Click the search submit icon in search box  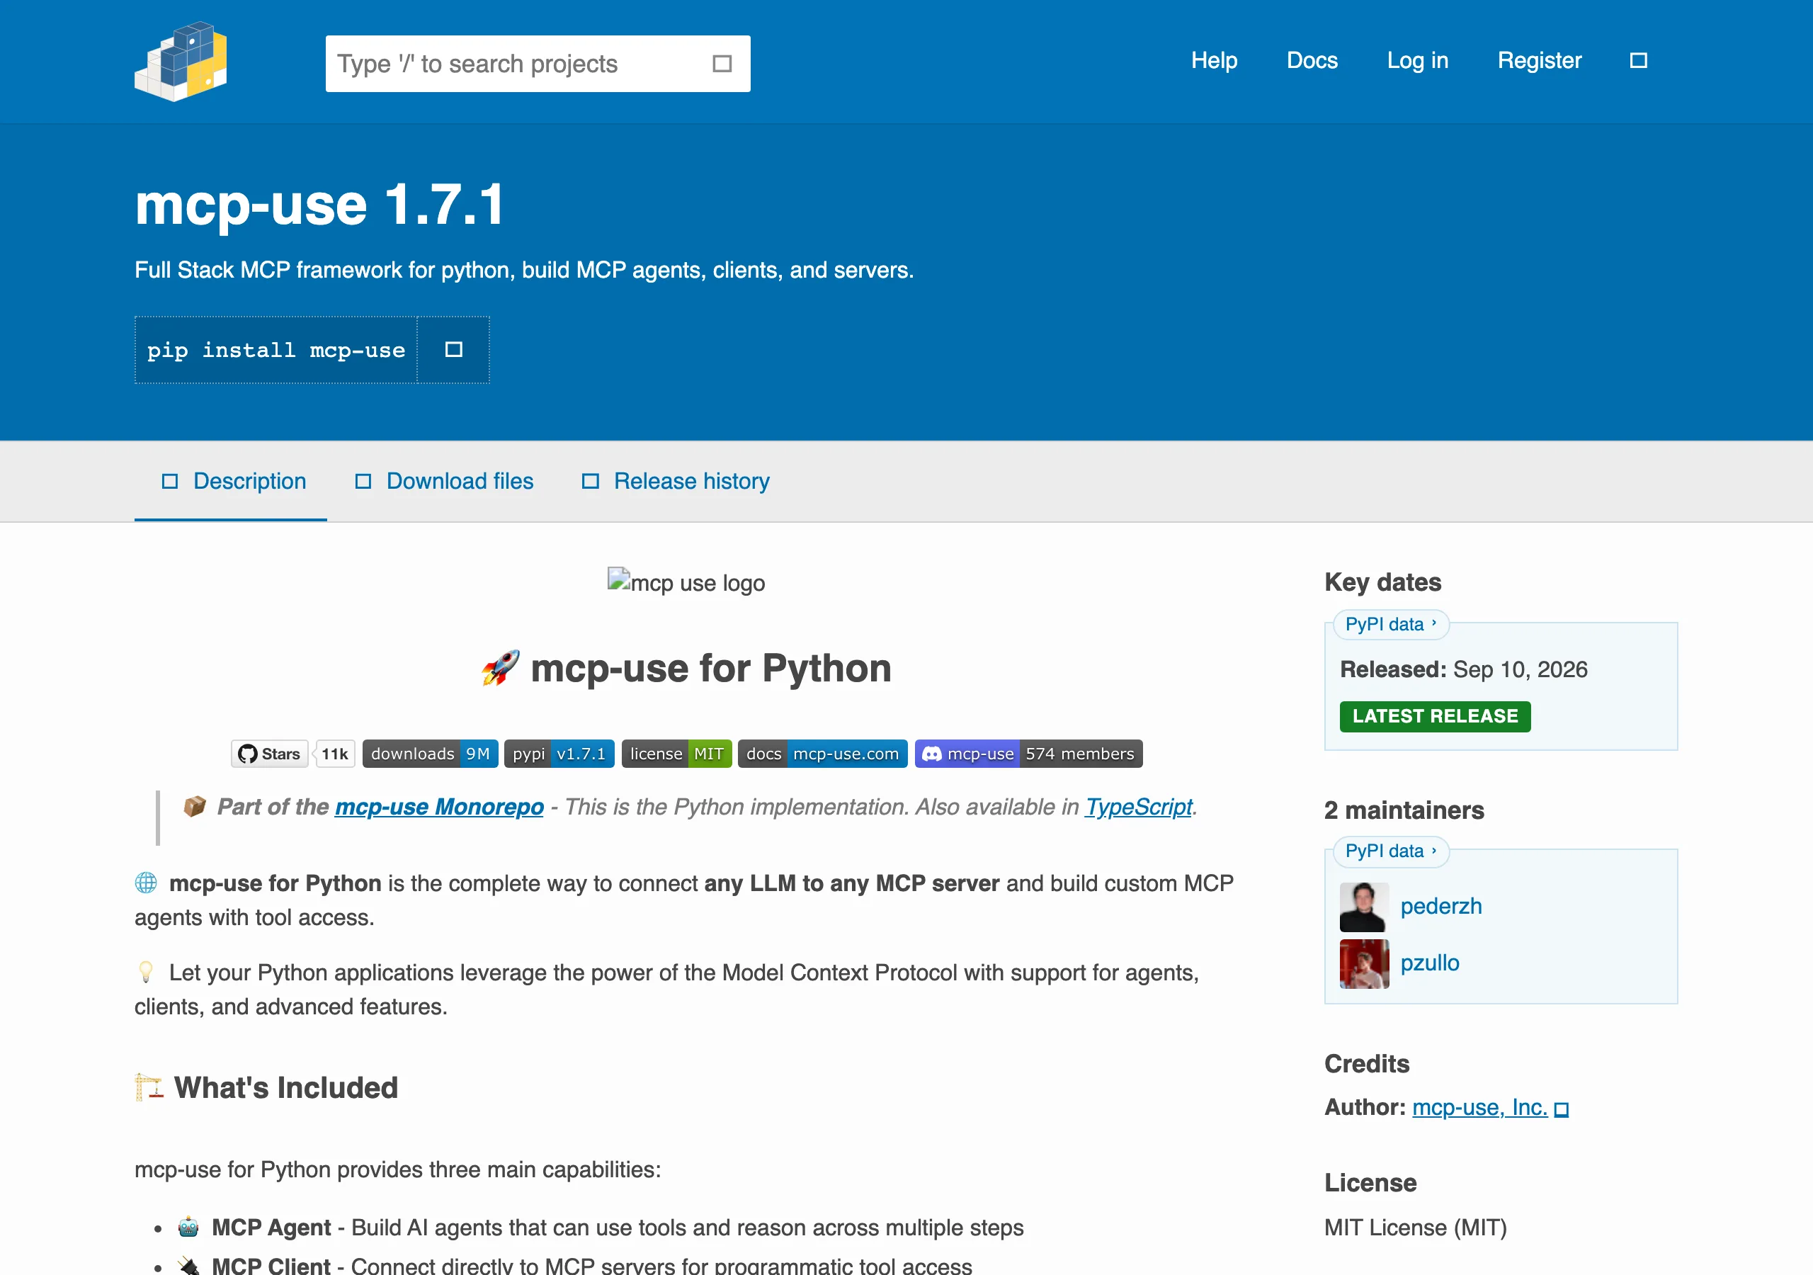click(722, 64)
